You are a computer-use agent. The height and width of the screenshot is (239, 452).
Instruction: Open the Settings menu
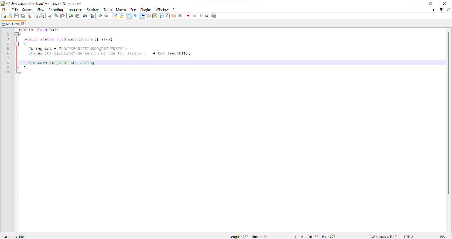[93, 10]
